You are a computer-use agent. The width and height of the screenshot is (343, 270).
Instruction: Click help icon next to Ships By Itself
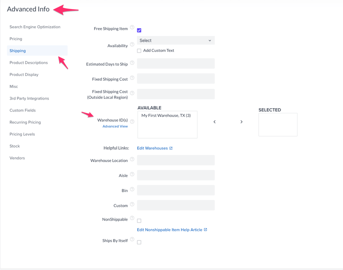point(132,240)
